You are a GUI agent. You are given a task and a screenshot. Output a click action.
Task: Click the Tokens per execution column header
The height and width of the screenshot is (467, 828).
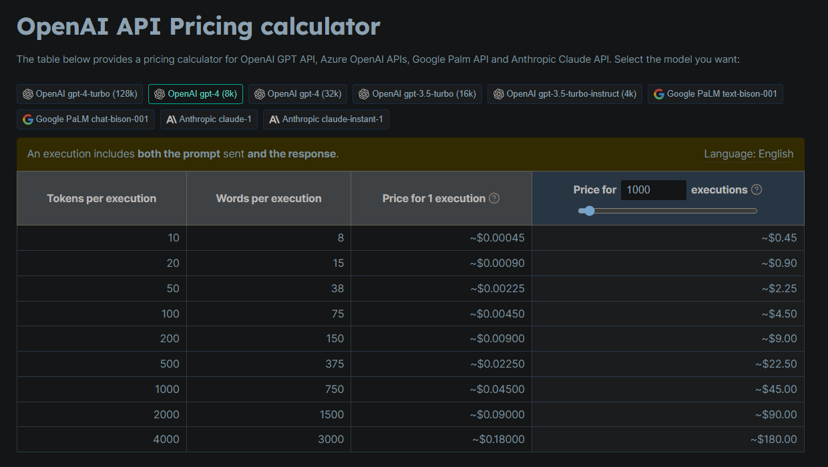101,198
